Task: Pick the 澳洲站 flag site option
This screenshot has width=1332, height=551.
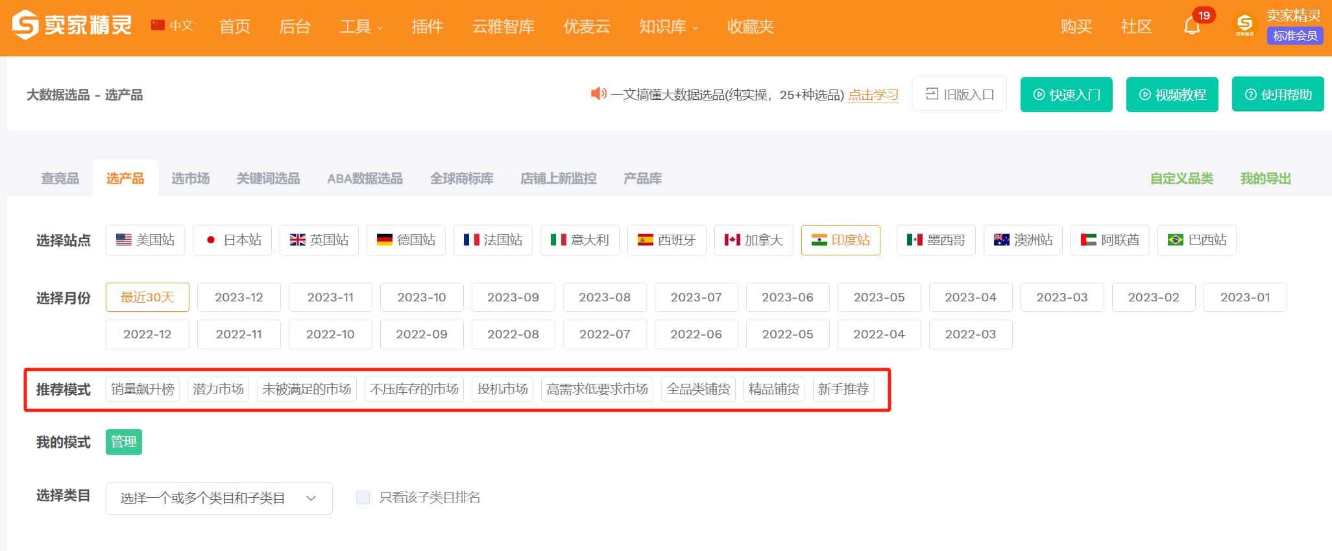Action: point(1023,240)
